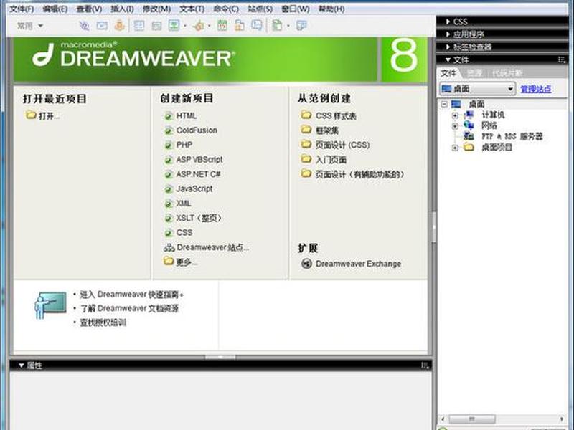This screenshot has height=430, width=574.
Task: Collapse the 桌面 root tree node
Action: click(444, 104)
